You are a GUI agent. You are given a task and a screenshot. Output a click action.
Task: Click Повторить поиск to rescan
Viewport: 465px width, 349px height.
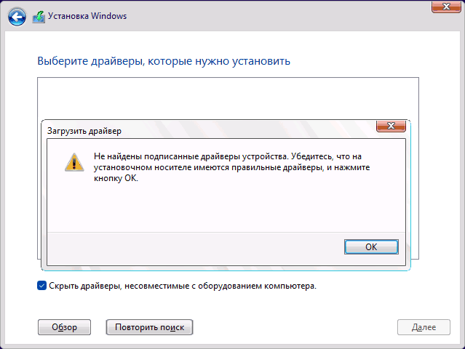(x=149, y=327)
